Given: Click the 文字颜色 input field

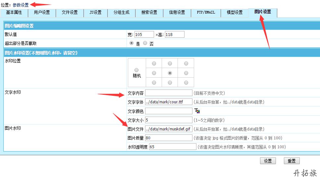Looking at the screenshot, I should [x=169, y=111].
